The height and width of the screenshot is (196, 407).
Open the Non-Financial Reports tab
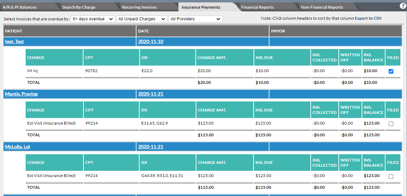point(322,7)
